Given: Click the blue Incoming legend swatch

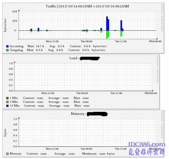Looking at the screenshot, I should (7, 46).
